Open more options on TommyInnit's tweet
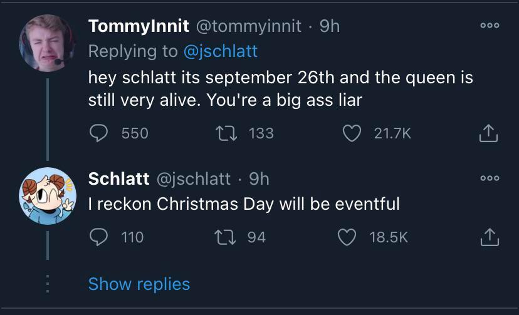519x315 pixels. pyautogui.click(x=488, y=26)
